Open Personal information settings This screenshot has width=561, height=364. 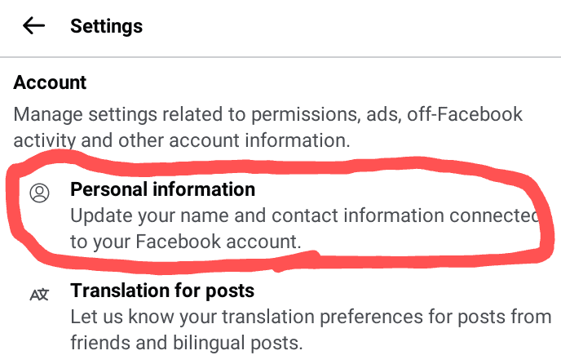163,190
